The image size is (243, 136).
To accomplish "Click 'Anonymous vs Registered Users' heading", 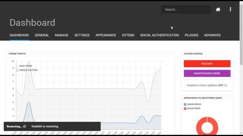I will point(203,98).
